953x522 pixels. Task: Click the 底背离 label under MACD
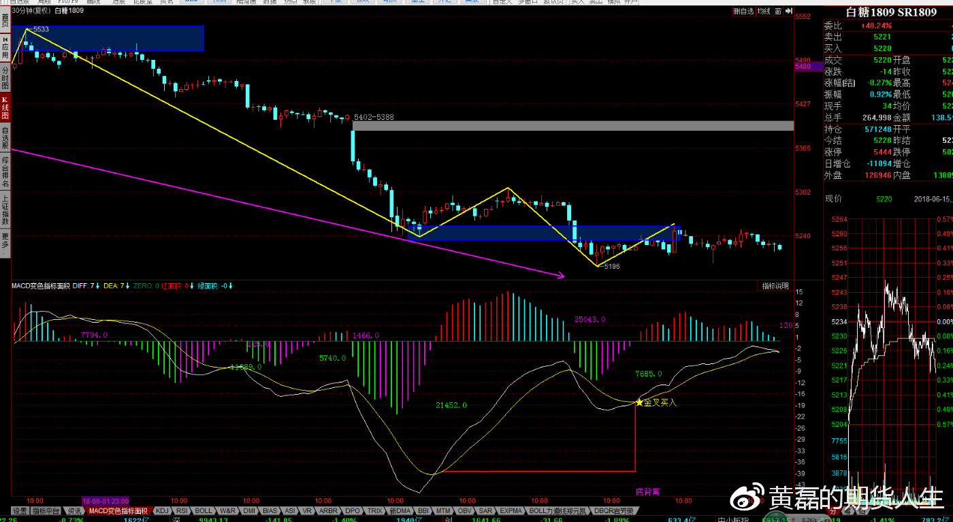647,491
